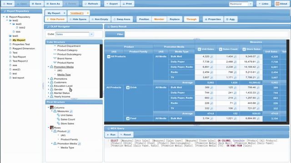Image resolution: width=291 pixels, height=163 pixels.
Task: Refresh the report view
Action: 91,4
